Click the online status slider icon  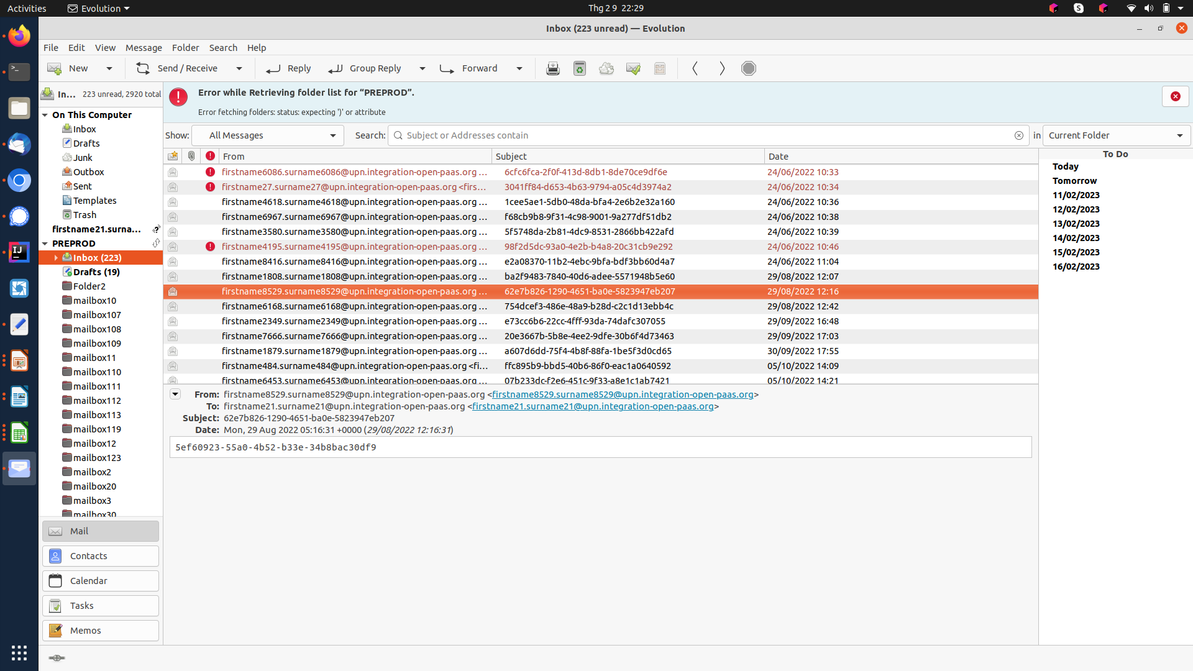click(56, 658)
